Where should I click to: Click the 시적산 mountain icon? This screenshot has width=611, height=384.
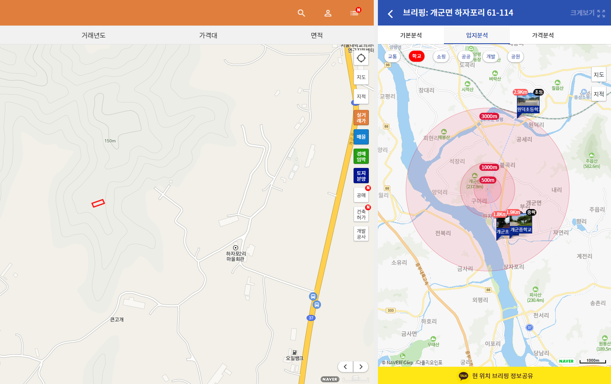(x=467, y=84)
